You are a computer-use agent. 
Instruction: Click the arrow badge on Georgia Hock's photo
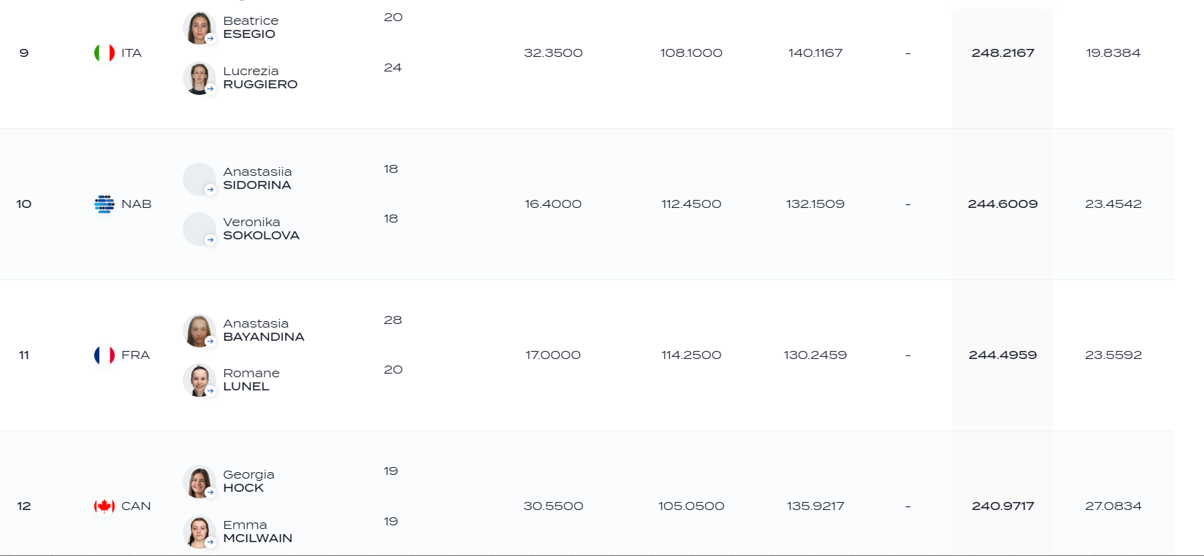[x=210, y=493]
